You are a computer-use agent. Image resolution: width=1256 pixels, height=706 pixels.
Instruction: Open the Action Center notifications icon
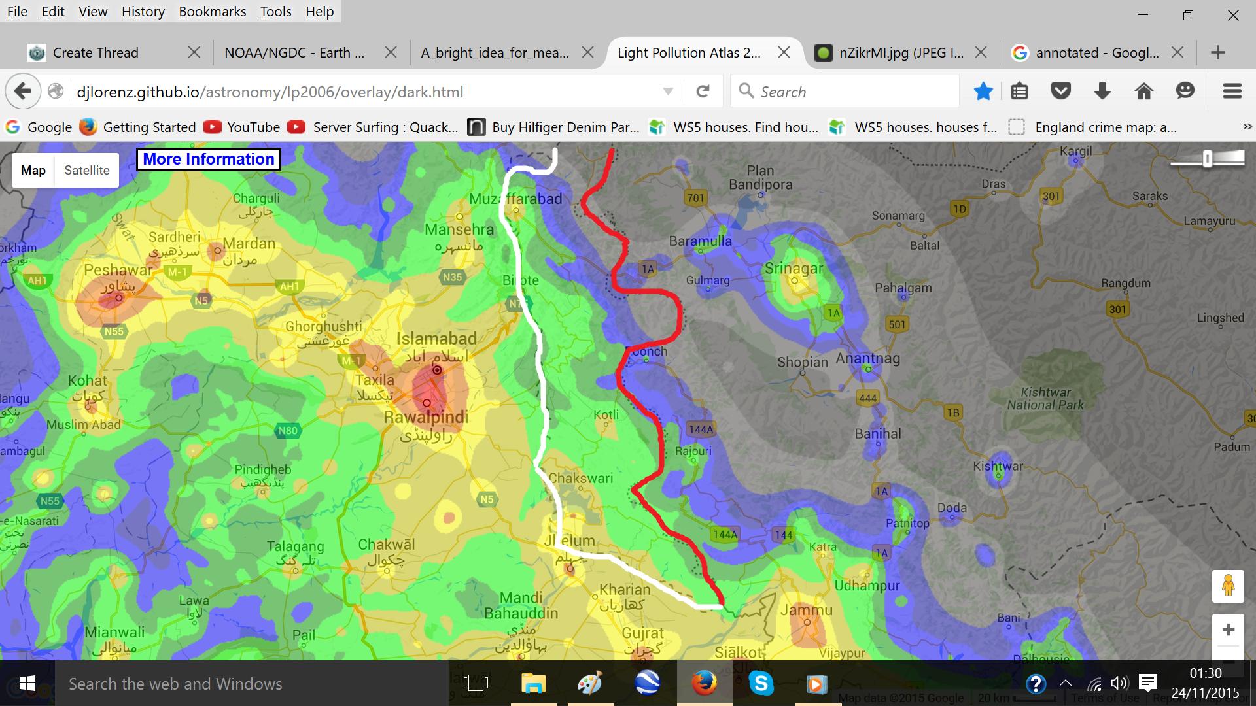click(1148, 684)
